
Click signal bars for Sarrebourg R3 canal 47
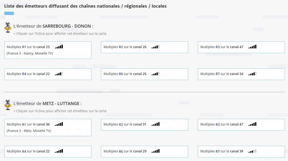point(252,47)
